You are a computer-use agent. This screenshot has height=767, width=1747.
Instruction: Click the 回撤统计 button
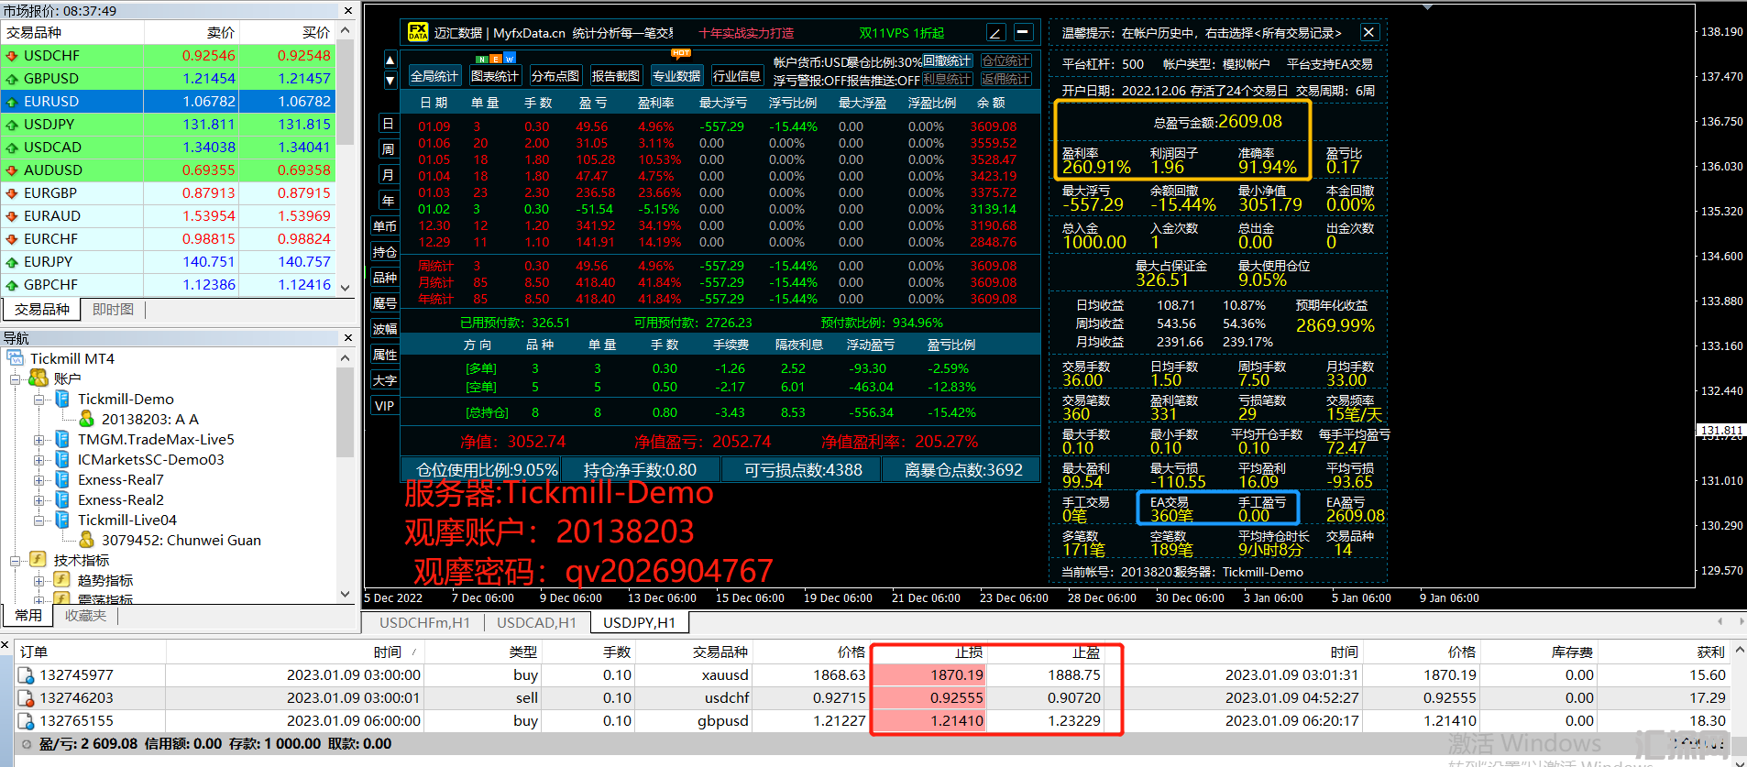coord(946,60)
